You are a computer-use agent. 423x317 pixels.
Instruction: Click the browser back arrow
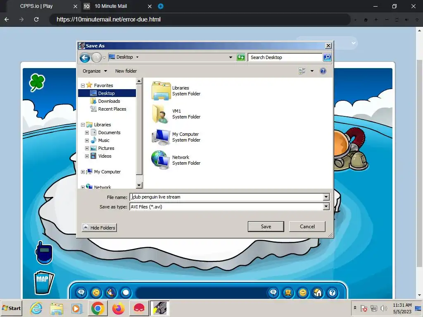[x=7, y=19]
